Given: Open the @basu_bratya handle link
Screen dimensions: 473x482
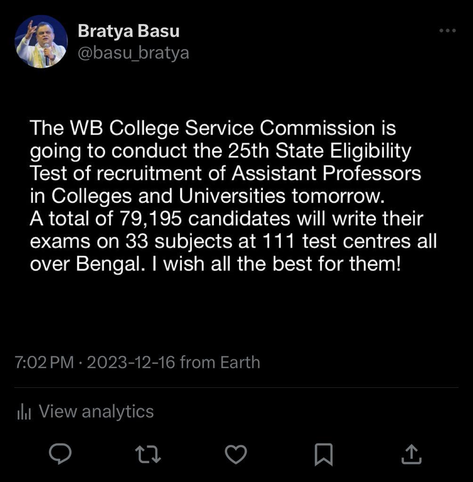Looking at the screenshot, I should (133, 53).
